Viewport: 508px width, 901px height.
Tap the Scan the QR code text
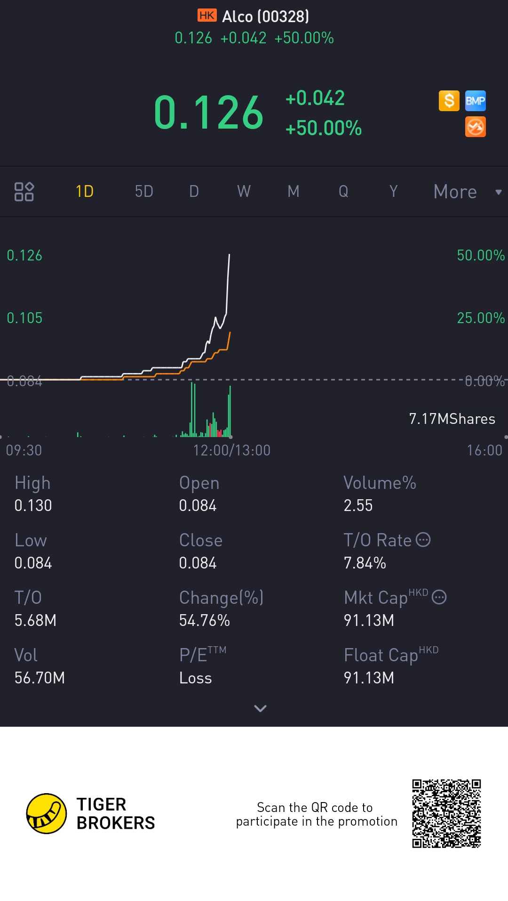[317, 814]
